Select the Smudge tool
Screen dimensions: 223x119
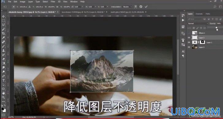[3, 67]
